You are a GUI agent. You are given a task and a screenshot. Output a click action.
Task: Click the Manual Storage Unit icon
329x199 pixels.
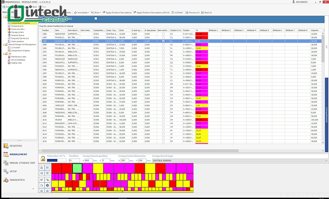(6, 163)
